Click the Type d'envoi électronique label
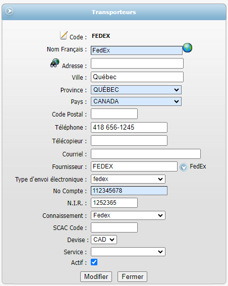This screenshot has height=286, width=228. pos(51,180)
